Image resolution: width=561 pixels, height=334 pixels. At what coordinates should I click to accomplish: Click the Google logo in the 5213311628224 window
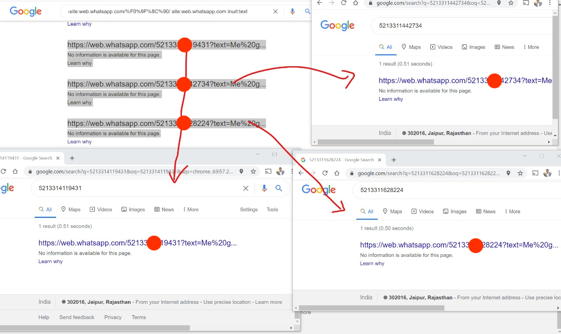click(319, 190)
